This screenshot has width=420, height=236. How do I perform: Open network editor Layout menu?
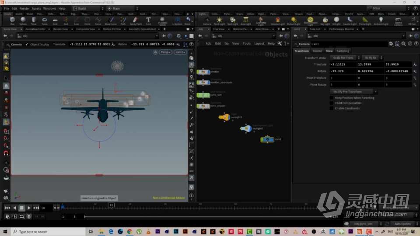[259, 43]
